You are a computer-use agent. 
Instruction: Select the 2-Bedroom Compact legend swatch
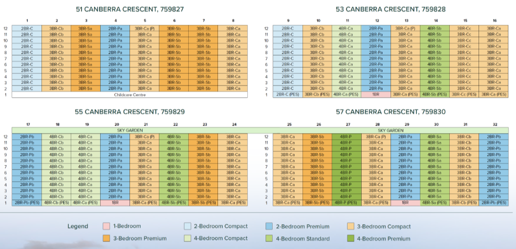coord(188,226)
